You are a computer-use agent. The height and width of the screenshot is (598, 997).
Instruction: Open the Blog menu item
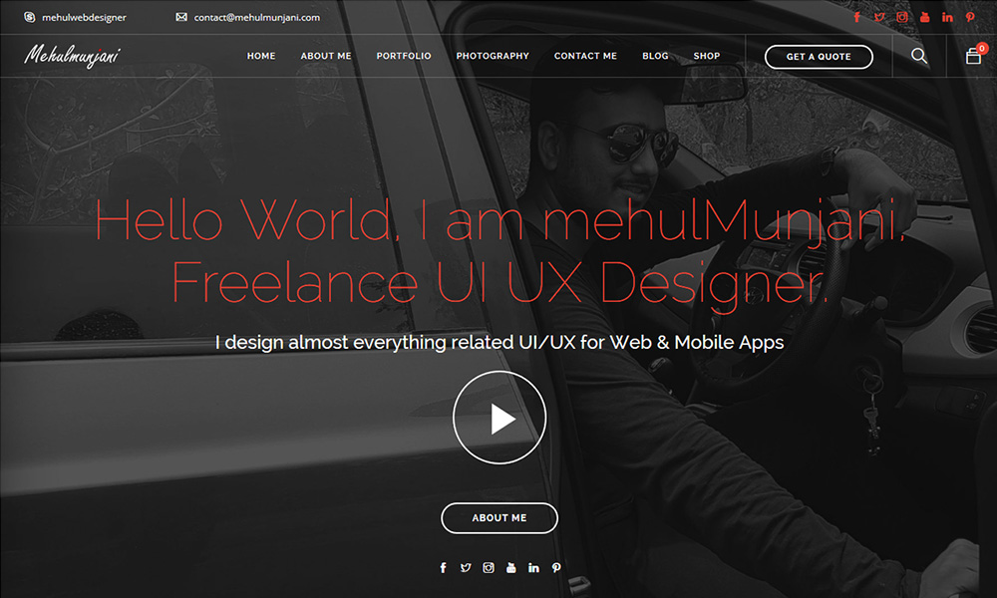(655, 57)
